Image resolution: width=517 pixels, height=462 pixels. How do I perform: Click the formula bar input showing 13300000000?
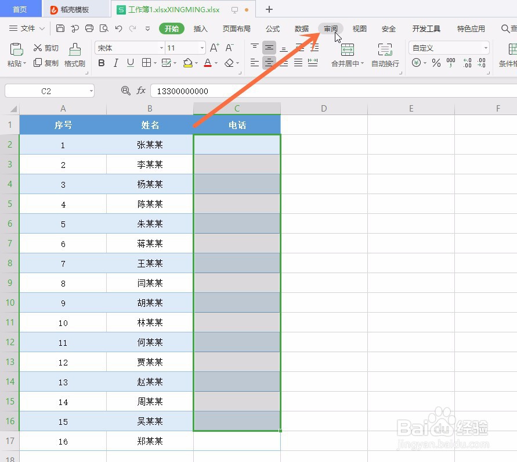[333, 91]
